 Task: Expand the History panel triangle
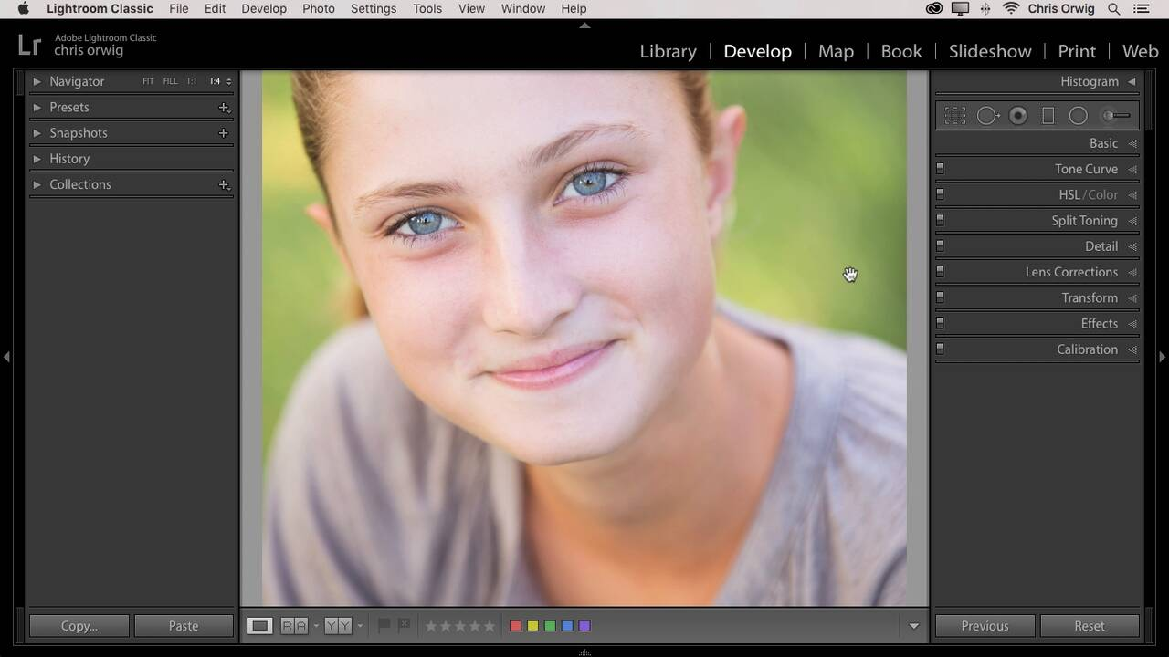point(37,159)
